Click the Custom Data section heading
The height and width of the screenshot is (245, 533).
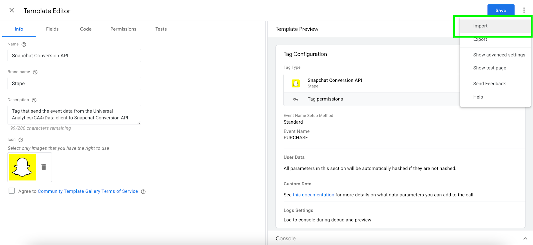click(297, 184)
